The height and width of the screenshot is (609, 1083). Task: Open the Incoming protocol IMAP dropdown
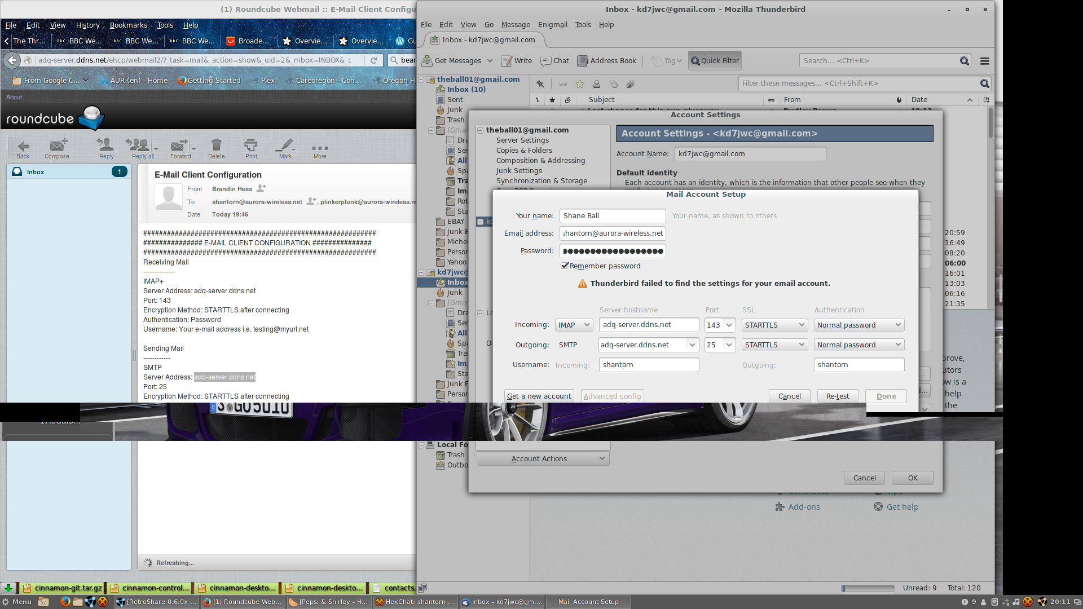click(574, 325)
